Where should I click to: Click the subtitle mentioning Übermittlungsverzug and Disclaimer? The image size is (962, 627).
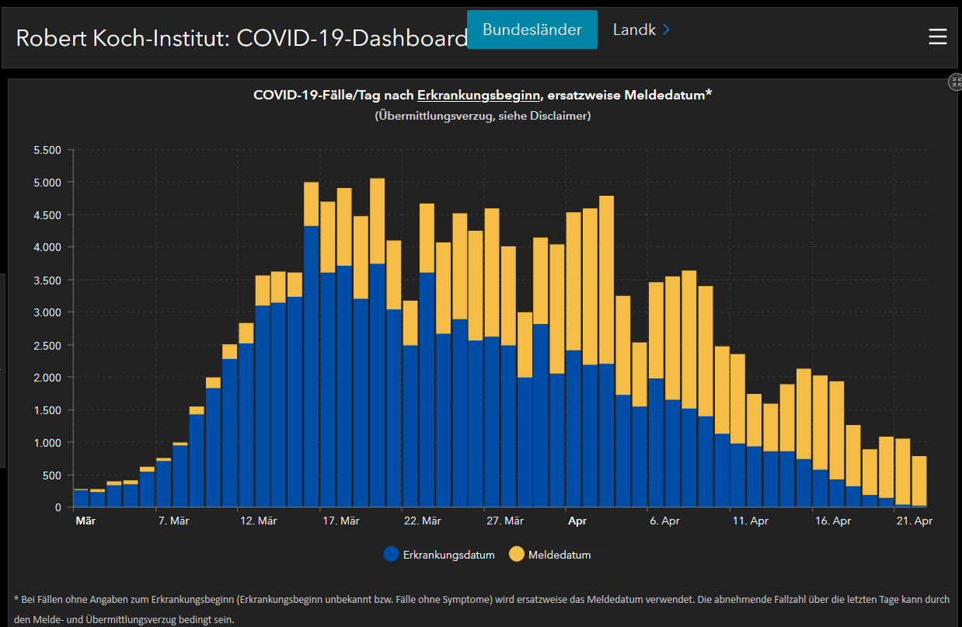coord(483,116)
